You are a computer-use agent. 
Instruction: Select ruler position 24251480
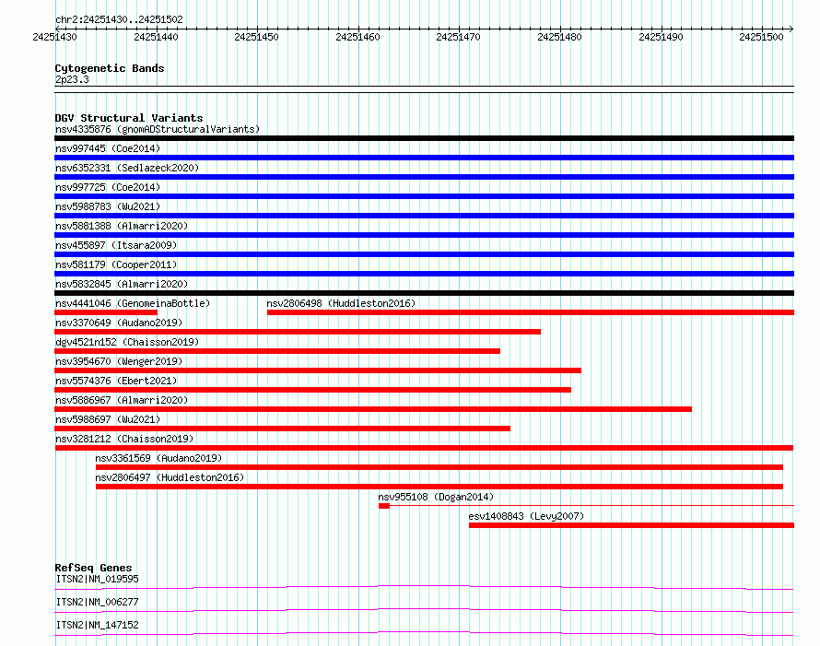pyautogui.click(x=559, y=37)
